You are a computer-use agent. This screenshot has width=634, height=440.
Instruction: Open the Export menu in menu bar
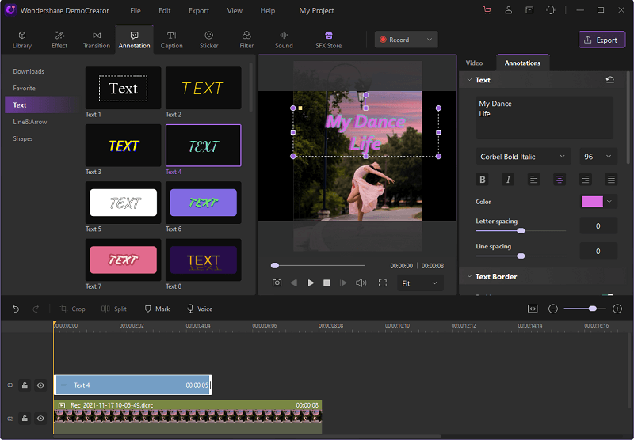[199, 11]
